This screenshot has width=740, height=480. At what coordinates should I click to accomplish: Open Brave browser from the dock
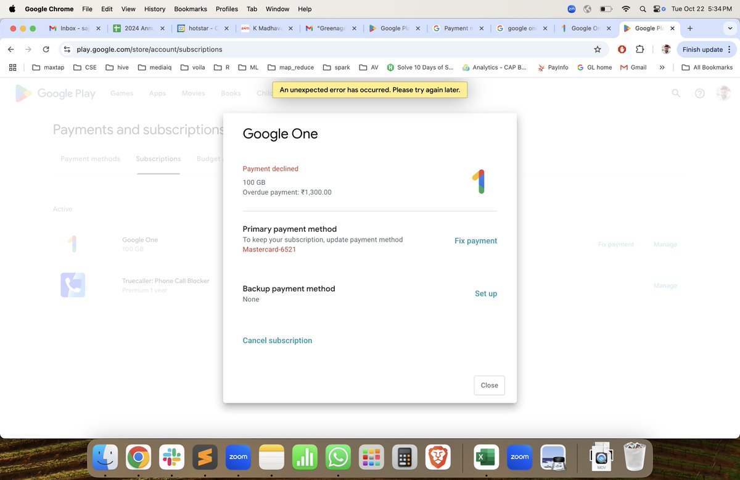pyautogui.click(x=438, y=457)
